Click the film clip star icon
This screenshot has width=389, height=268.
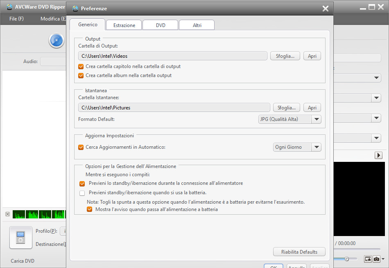368,259
